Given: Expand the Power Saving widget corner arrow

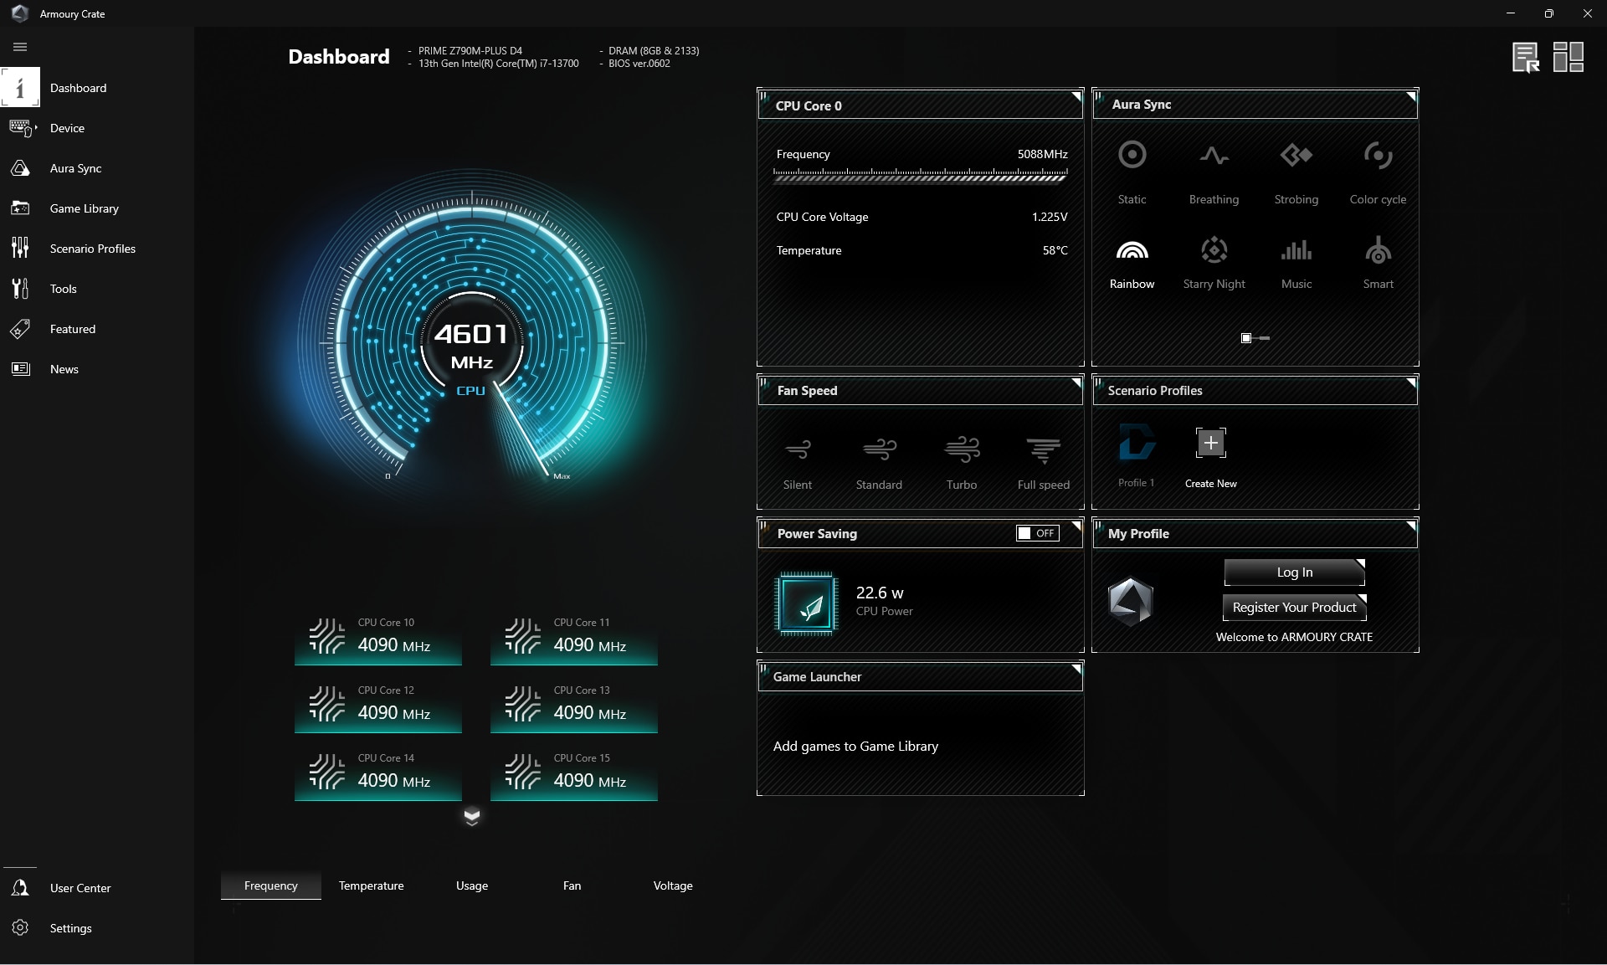Looking at the screenshot, I should coord(1076,526).
